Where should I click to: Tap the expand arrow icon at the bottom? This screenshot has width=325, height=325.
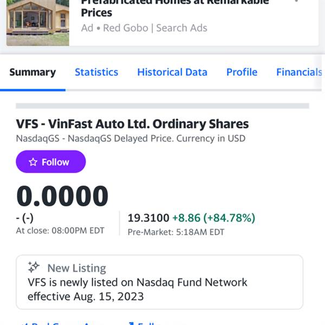pos(131,323)
